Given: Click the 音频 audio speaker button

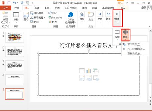Looking at the screenshot, I should click(125, 35).
